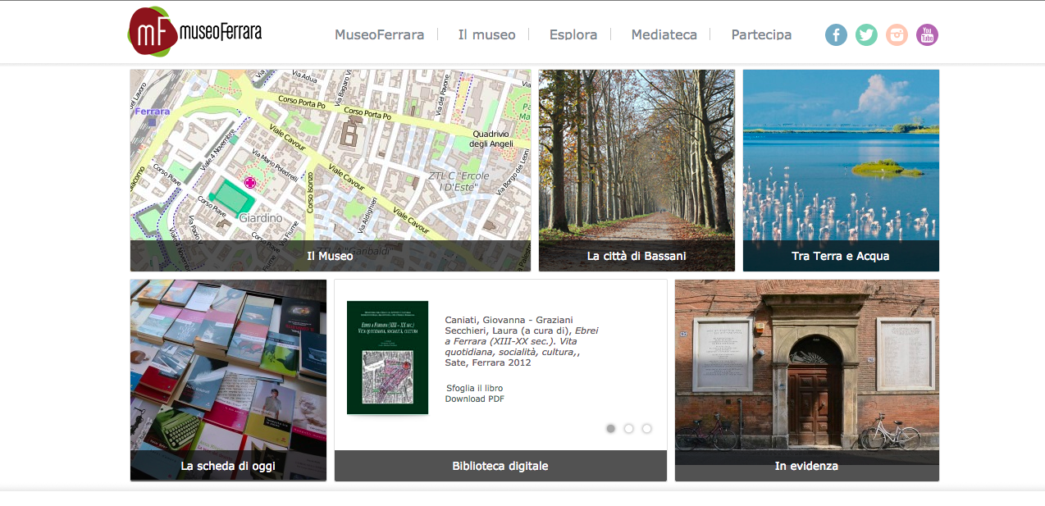Open the museoFerrara logo home link

(195, 32)
